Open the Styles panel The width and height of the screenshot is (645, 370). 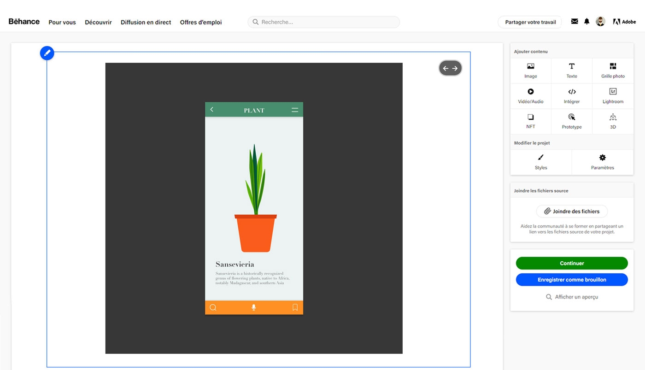pyautogui.click(x=540, y=162)
